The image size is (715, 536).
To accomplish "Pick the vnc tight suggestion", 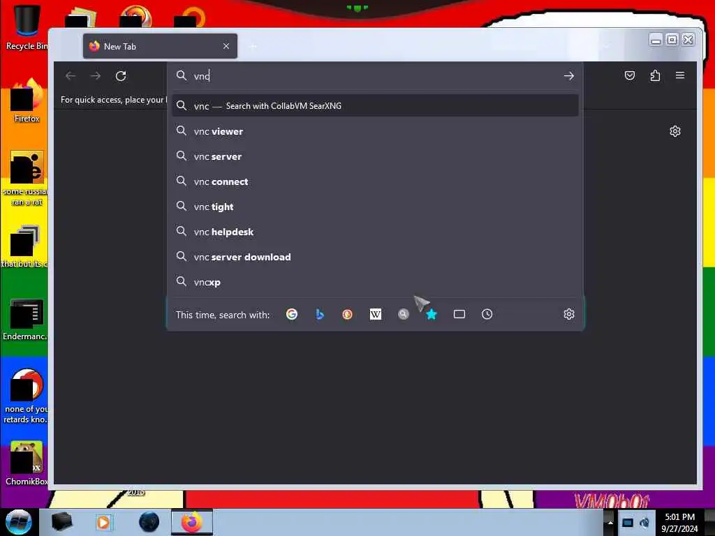I will (x=375, y=207).
